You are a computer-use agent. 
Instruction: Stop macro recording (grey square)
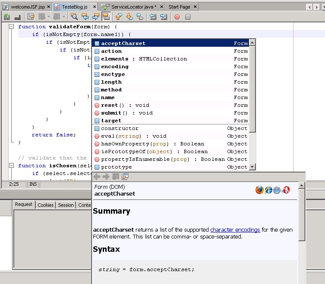(x=188, y=17)
